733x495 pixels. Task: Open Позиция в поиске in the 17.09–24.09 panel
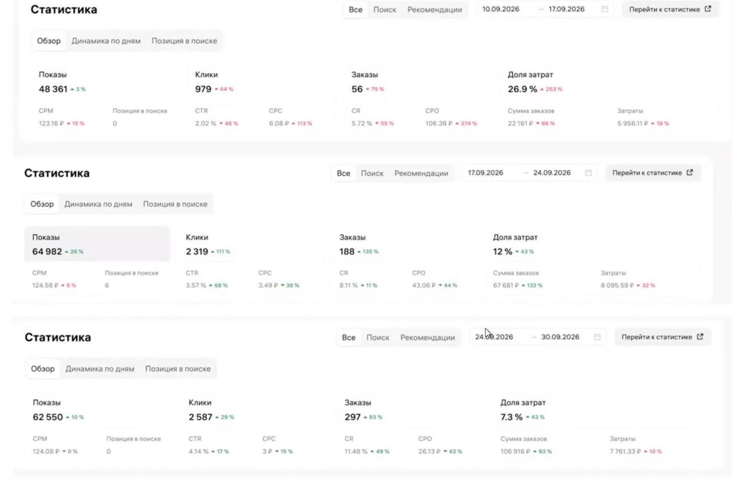pyautogui.click(x=175, y=204)
